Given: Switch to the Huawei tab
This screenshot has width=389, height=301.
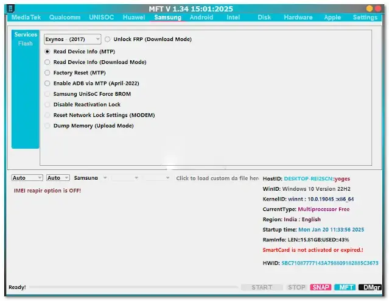Looking at the screenshot, I should click(x=134, y=18).
